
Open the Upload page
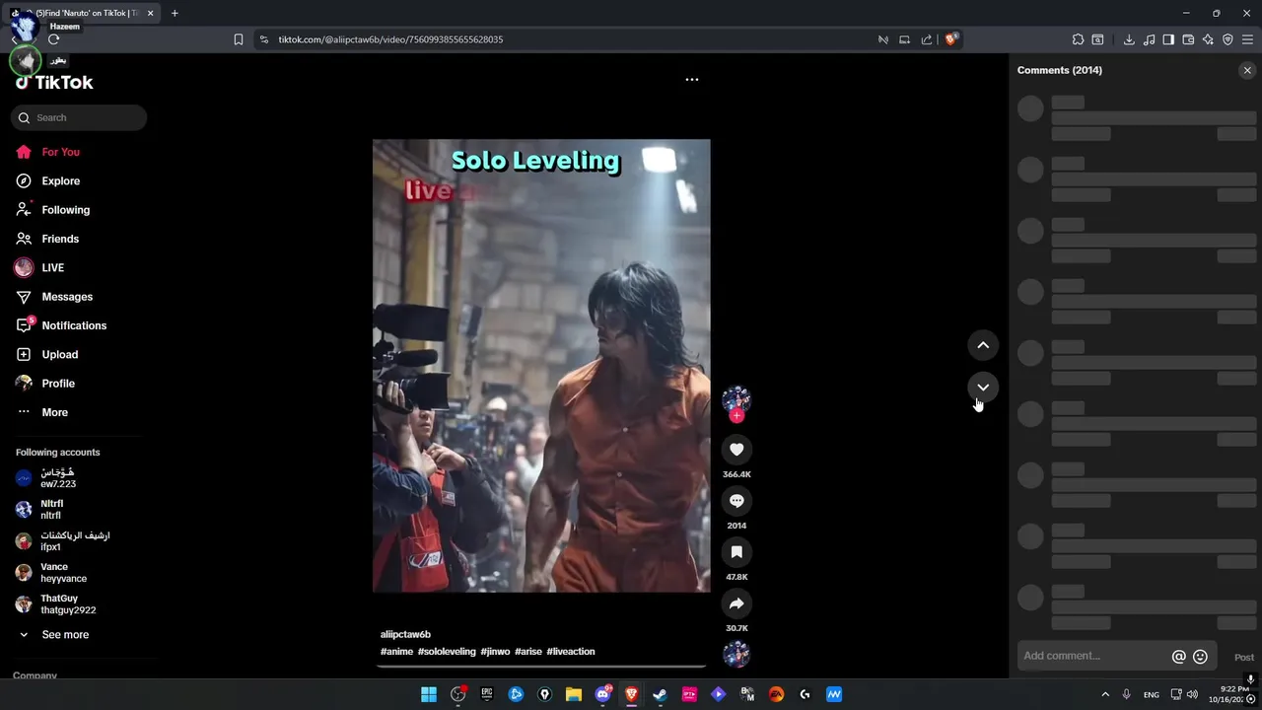[x=59, y=354]
